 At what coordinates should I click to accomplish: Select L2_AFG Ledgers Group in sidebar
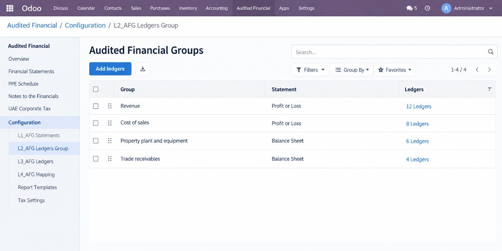click(43, 149)
